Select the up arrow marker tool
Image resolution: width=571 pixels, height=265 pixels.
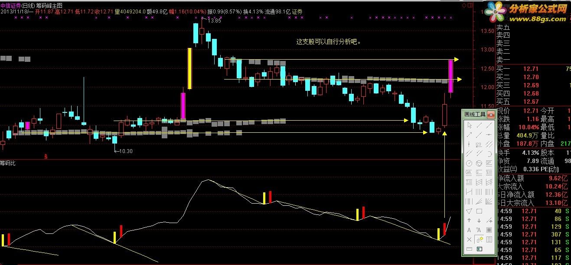pyautogui.click(x=469, y=220)
